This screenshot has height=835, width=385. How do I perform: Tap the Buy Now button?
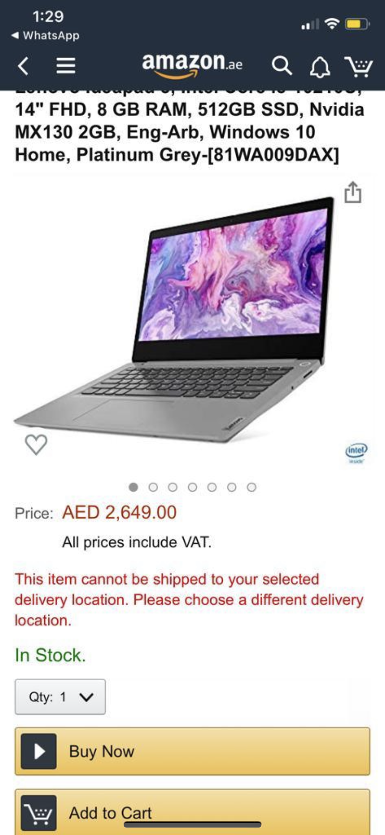point(192,752)
